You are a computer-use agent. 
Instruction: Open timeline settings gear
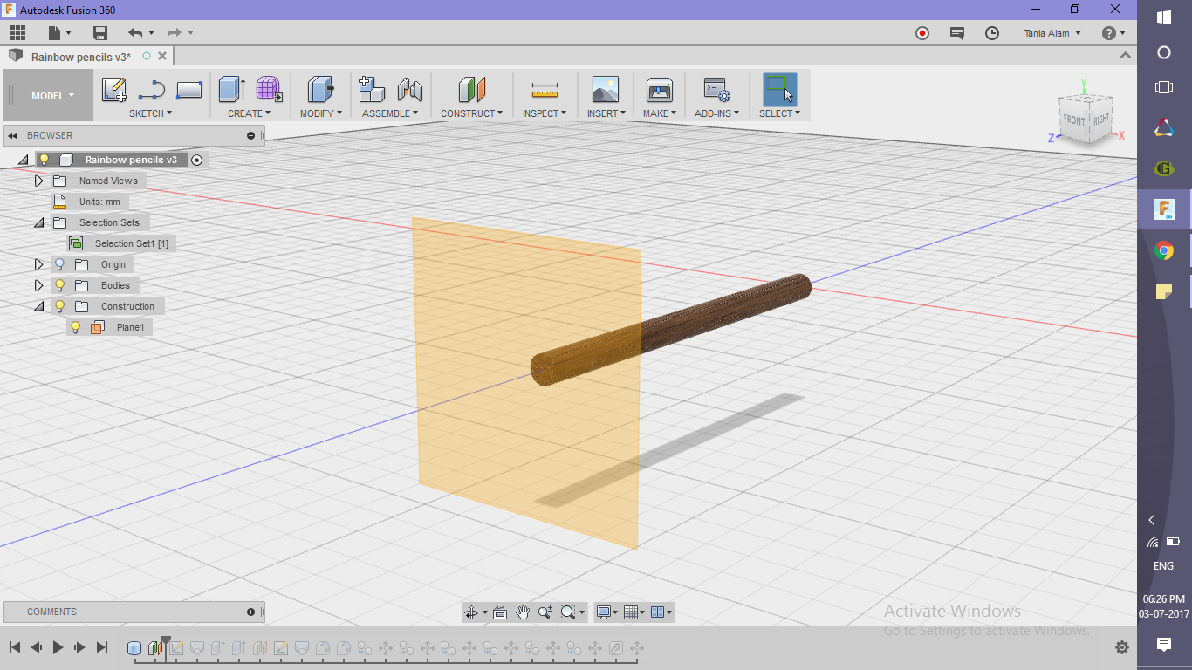(x=1122, y=647)
